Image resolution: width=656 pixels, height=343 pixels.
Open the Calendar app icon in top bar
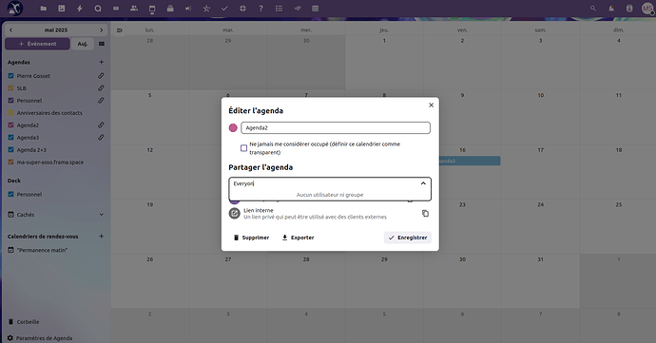click(152, 9)
